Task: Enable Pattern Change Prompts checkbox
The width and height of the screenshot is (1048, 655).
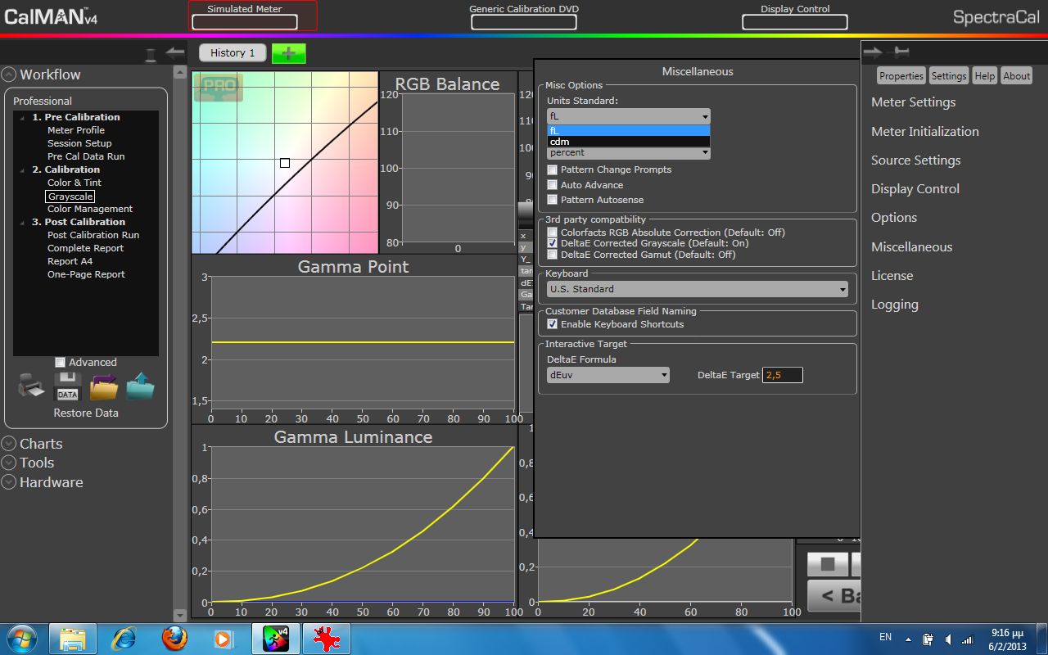Action: [x=553, y=169]
